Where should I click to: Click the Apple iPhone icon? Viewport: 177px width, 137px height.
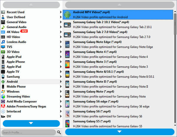point(3,62)
